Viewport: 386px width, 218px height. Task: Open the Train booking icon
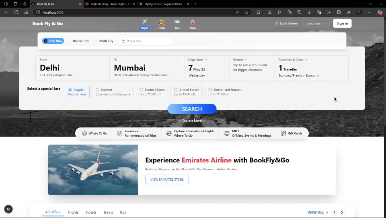point(193,22)
